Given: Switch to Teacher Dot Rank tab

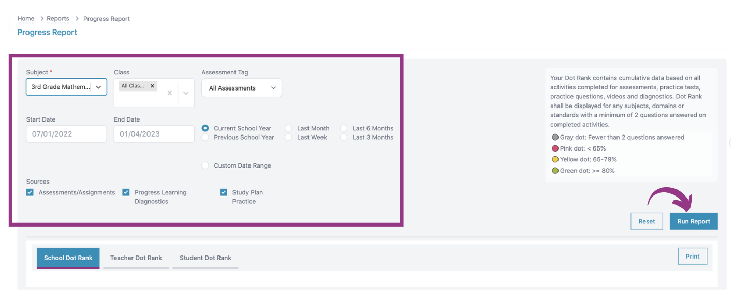Looking at the screenshot, I should coord(136,258).
